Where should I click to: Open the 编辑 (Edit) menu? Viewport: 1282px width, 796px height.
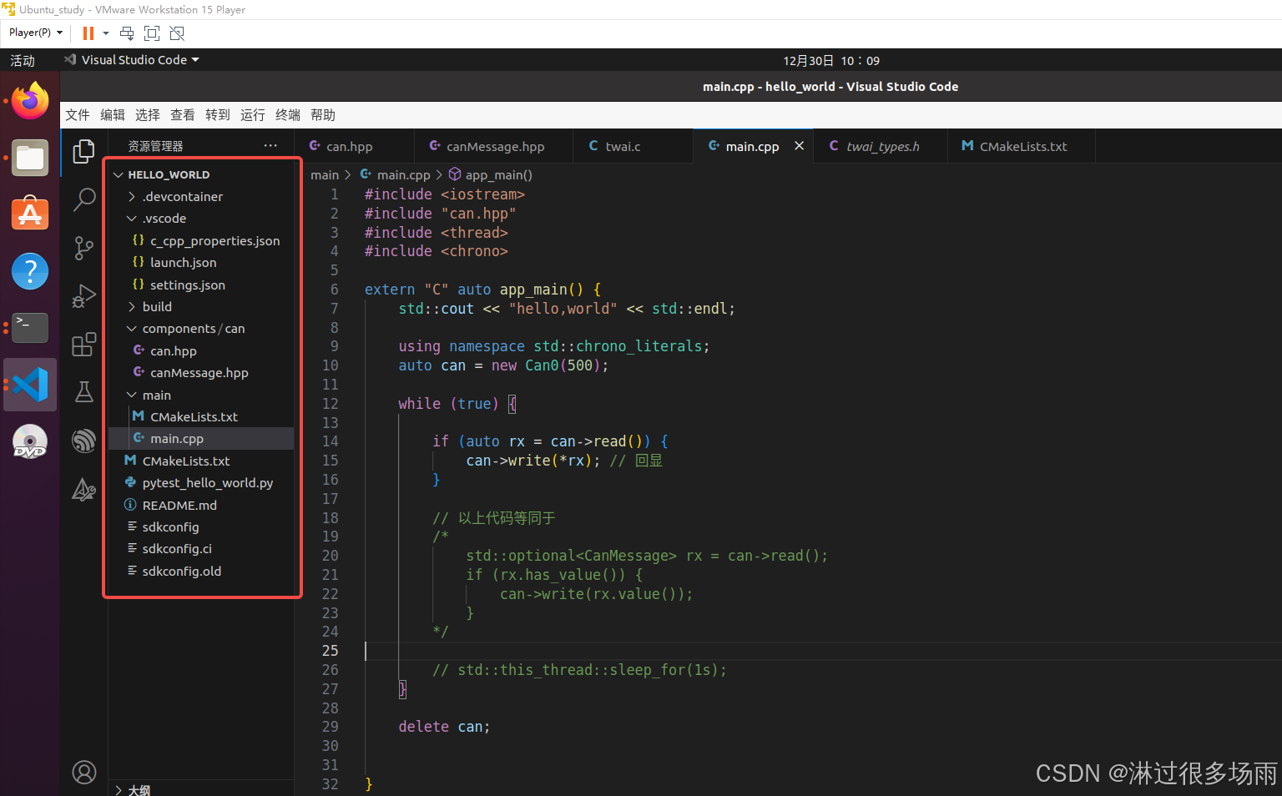click(x=113, y=115)
